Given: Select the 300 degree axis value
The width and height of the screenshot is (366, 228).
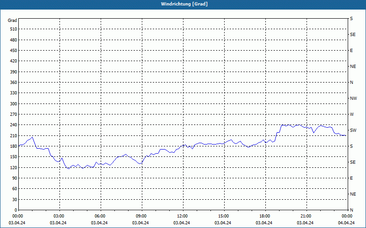Looking at the screenshot, I should tap(14, 104).
